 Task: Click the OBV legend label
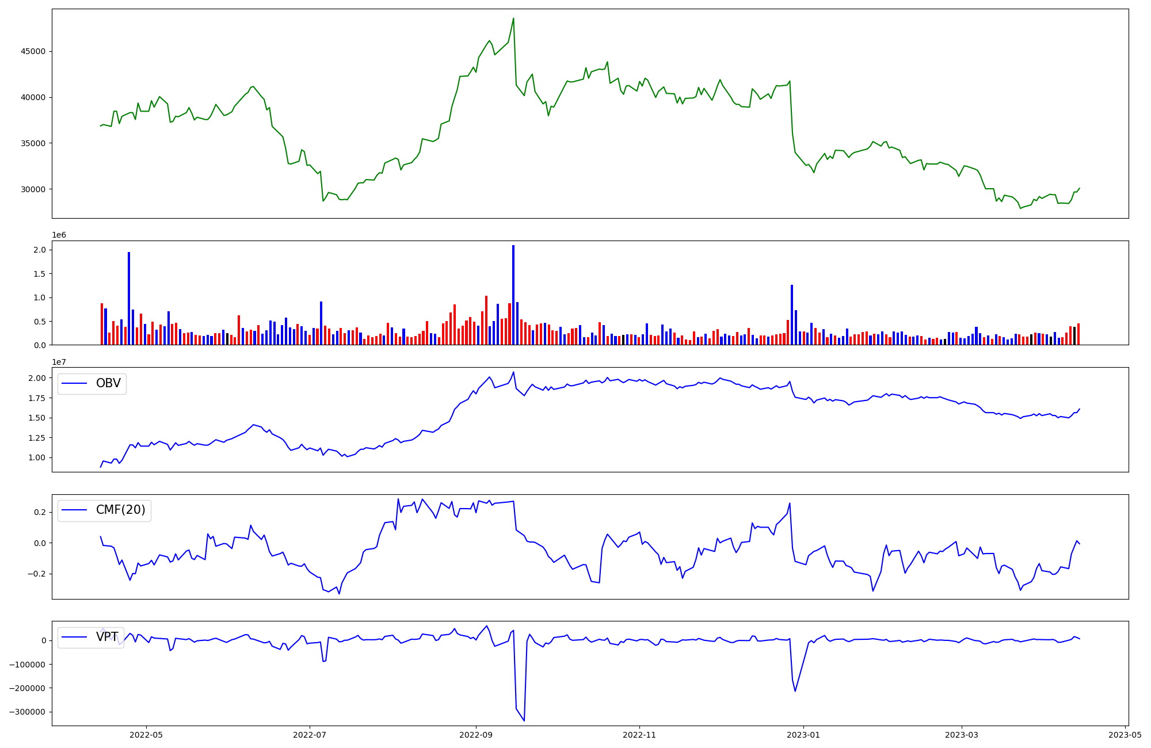[108, 384]
